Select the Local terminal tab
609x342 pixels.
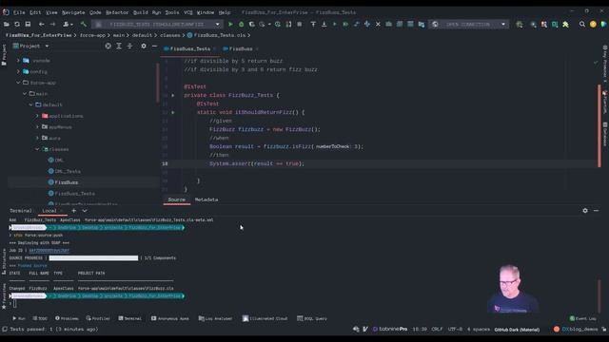click(49, 211)
